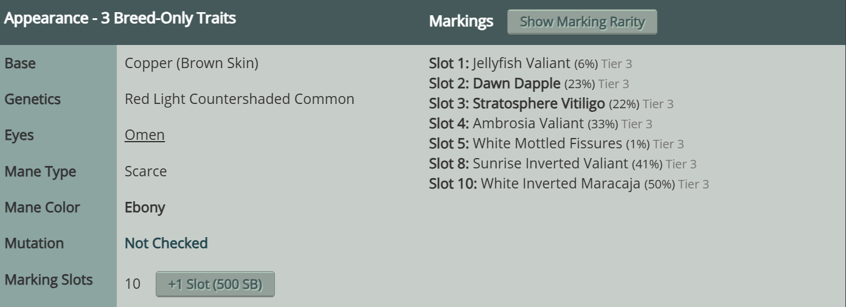The image size is (846, 307).
Task: Click the Slot 4 Ambrosia Valiant marking
Action: coord(527,124)
